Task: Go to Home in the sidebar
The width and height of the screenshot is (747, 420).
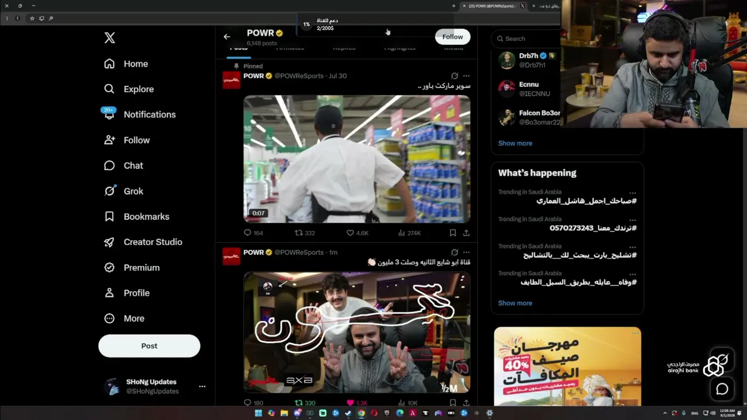Action: (126, 64)
